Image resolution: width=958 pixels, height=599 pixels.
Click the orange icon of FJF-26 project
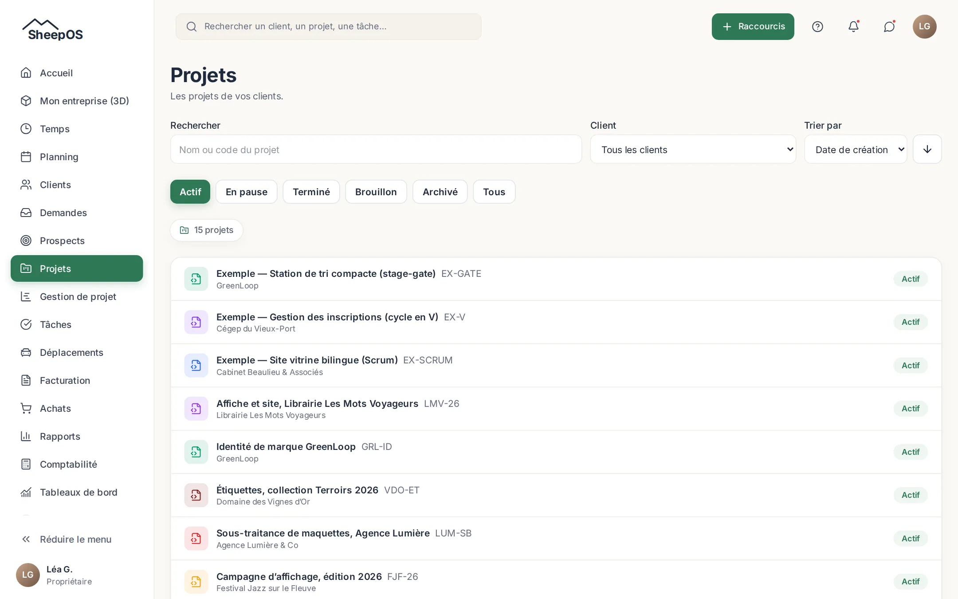(x=196, y=582)
